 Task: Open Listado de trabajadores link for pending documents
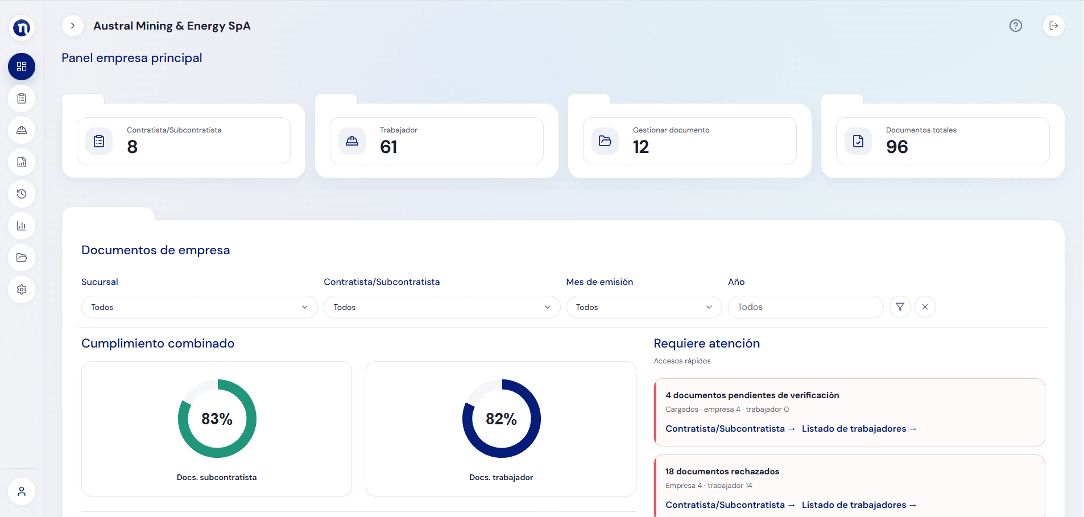[859, 429]
